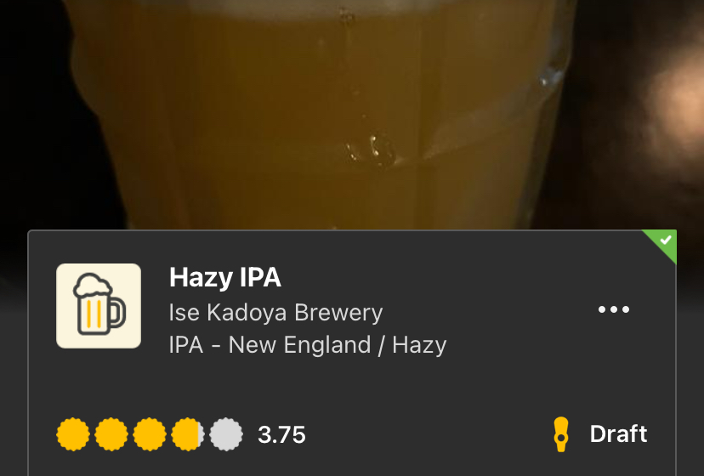Click the Draft serving style label
The image size is (704, 476).
tap(618, 433)
